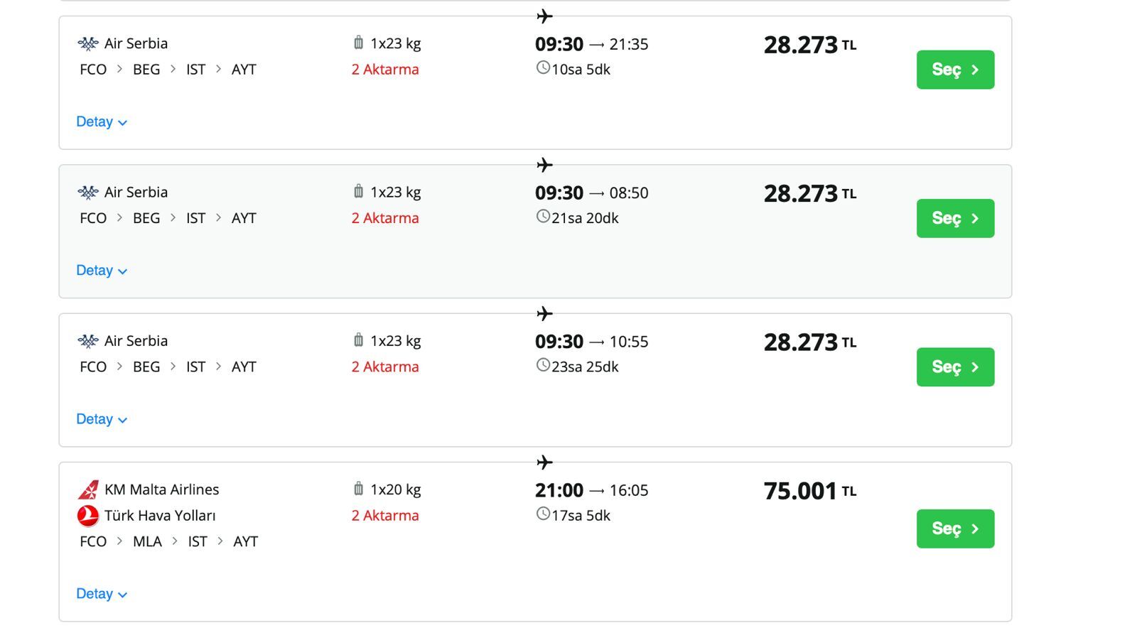Viewport: 1137px width, 628px height.
Task: Click the clock icon next to 21sa 20dk
Action: pos(544,217)
